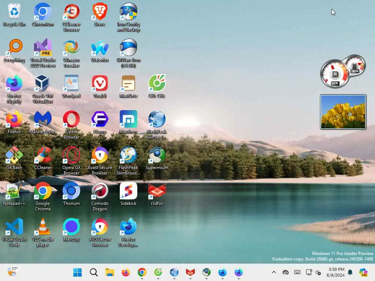The width and height of the screenshot is (375, 281).
Task: Open the cloud sync tray icon
Action: (x=286, y=272)
